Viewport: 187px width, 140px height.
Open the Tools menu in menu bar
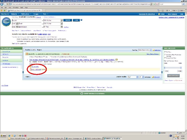pos(22,8)
